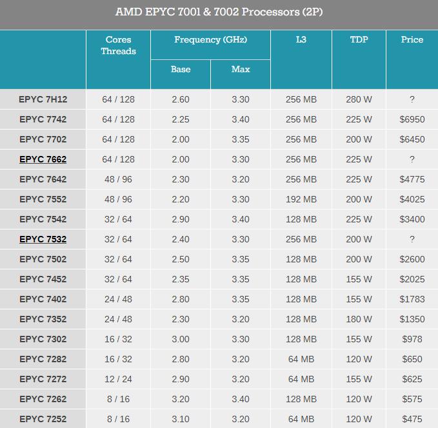Image resolution: width=438 pixels, height=428 pixels.
Task: Open the EPYC 7532 link
Action: [43, 239]
